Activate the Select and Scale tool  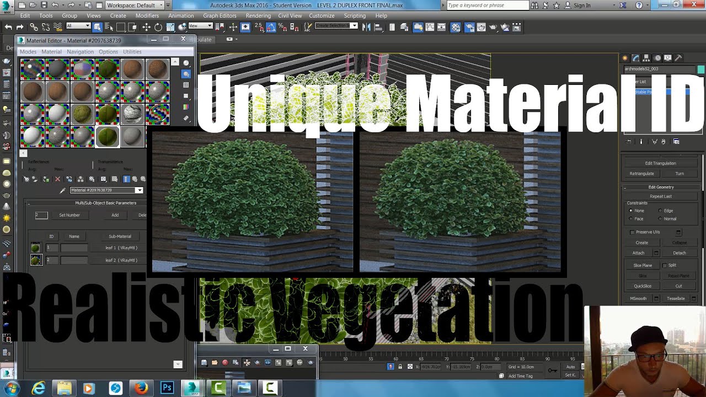coord(170,27)
